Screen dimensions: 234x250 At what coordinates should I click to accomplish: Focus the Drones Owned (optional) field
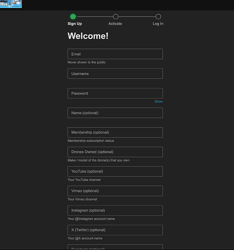point(115,152)
